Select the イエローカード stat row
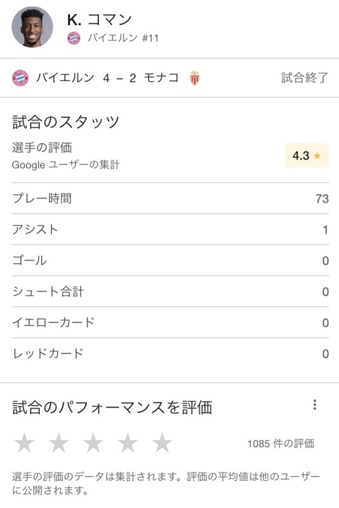 coord(170,323)
